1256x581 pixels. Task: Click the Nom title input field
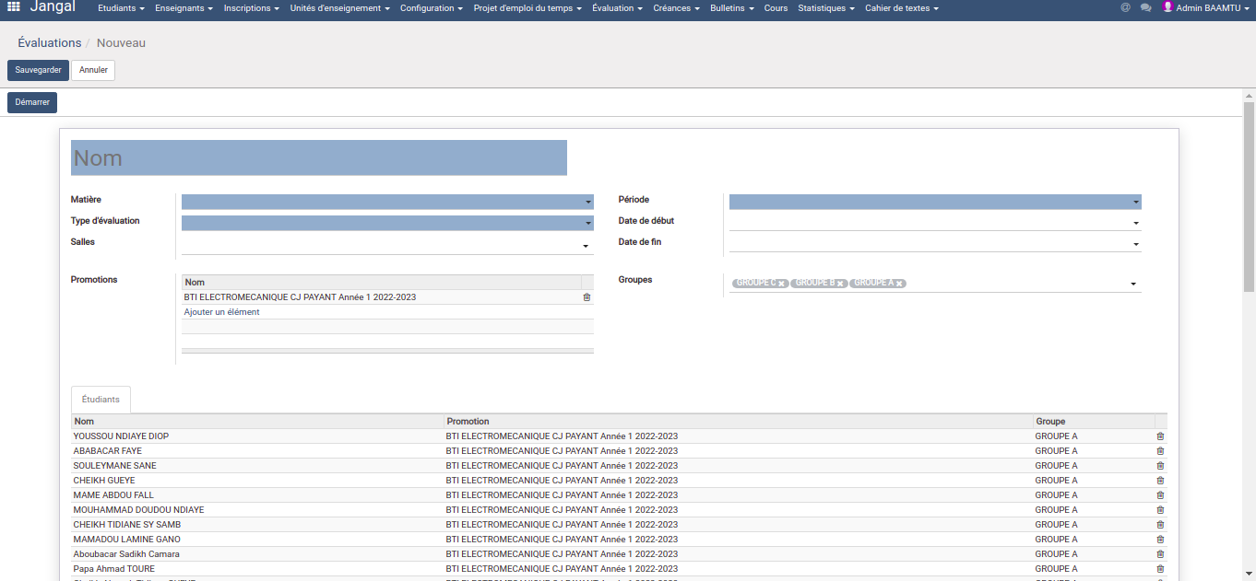[x=318, y=157]
